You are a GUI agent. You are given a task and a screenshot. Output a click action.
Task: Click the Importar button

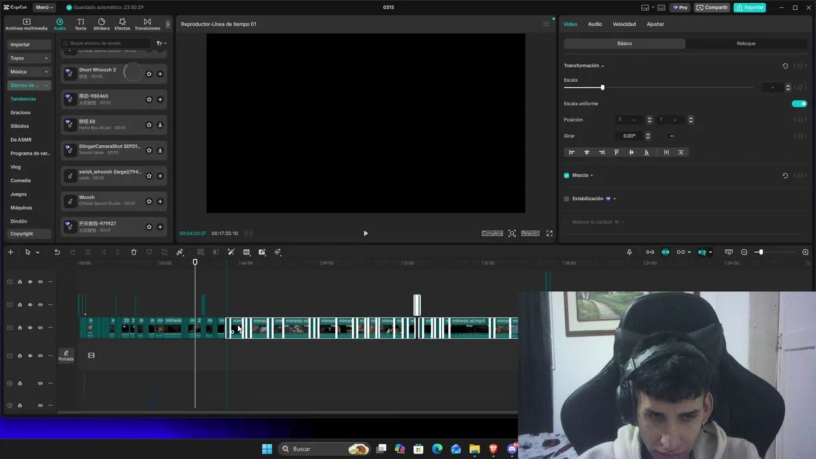[29, 45]
